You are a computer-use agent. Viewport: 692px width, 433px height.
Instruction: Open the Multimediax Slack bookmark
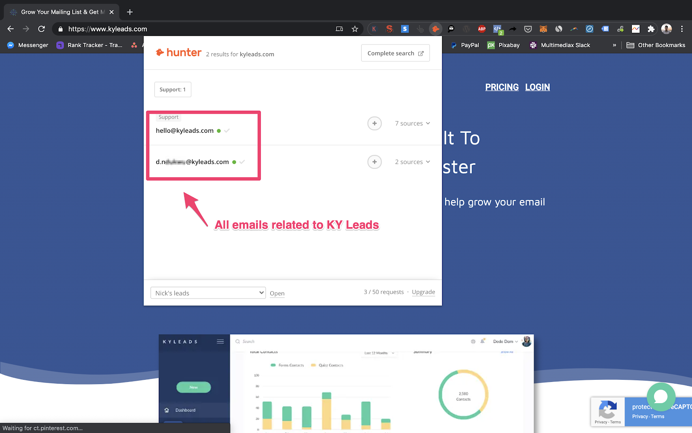pyautogui.click(x=560, y=45)
